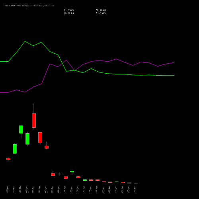199x199 pixels.
Task: Click the '28 Apr' date axis label
Action: tap(135, 189)
